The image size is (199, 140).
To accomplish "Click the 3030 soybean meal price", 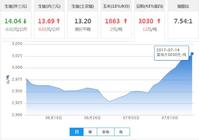I will pyautogui.click(x=146, y=21).
